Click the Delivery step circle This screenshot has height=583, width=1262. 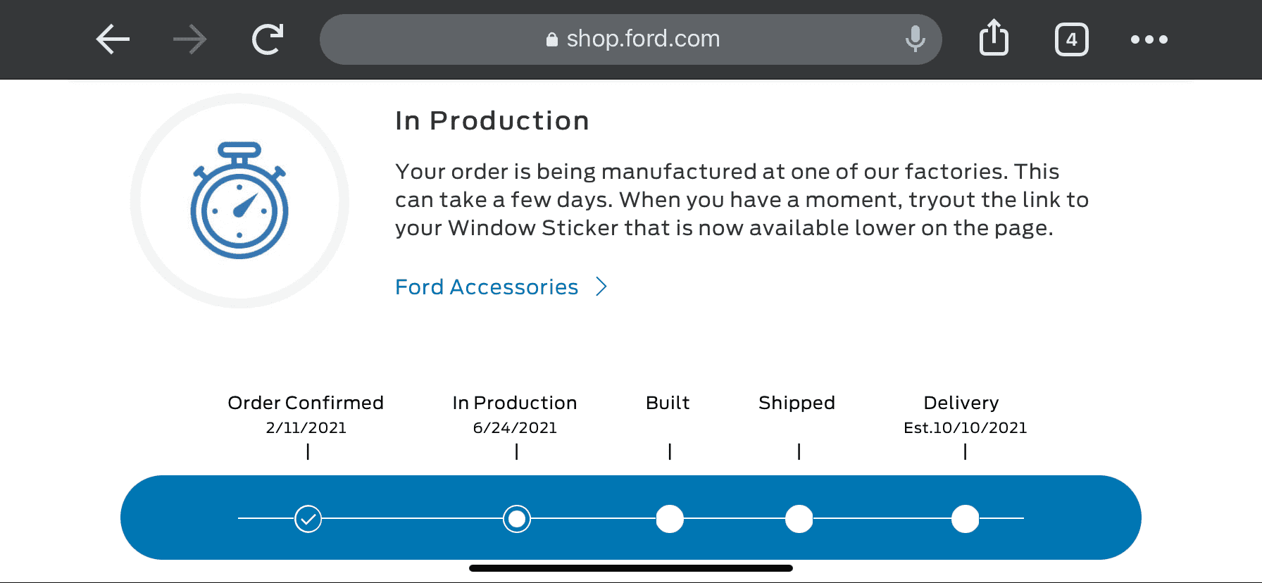click(965, 519)
